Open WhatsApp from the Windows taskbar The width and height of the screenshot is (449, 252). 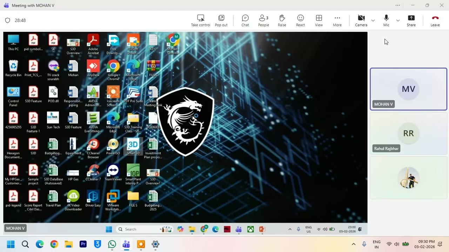[112, 244]
